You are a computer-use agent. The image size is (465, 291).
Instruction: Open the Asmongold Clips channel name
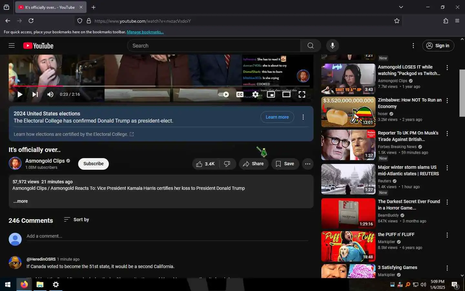(45, 161)
